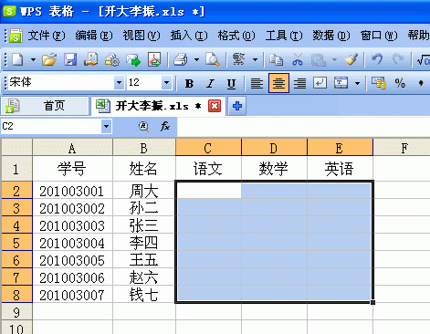Open the 视图(V) menu
Screen dimensions: 430x334
coord(142,36)
